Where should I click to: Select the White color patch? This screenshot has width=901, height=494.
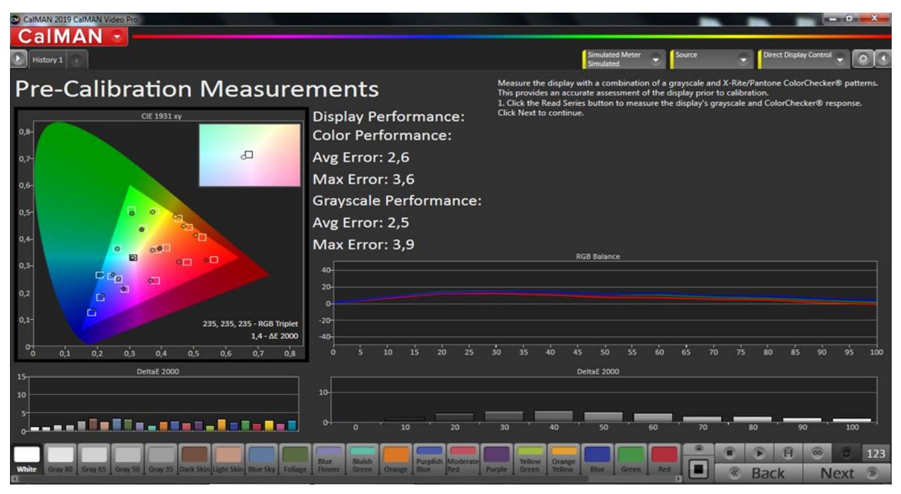(27, 459)
